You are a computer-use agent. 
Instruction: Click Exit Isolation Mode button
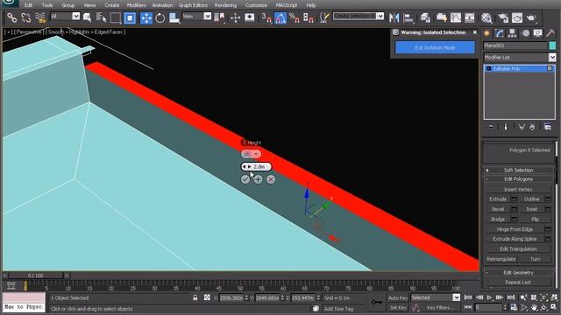tap(435, 47)
